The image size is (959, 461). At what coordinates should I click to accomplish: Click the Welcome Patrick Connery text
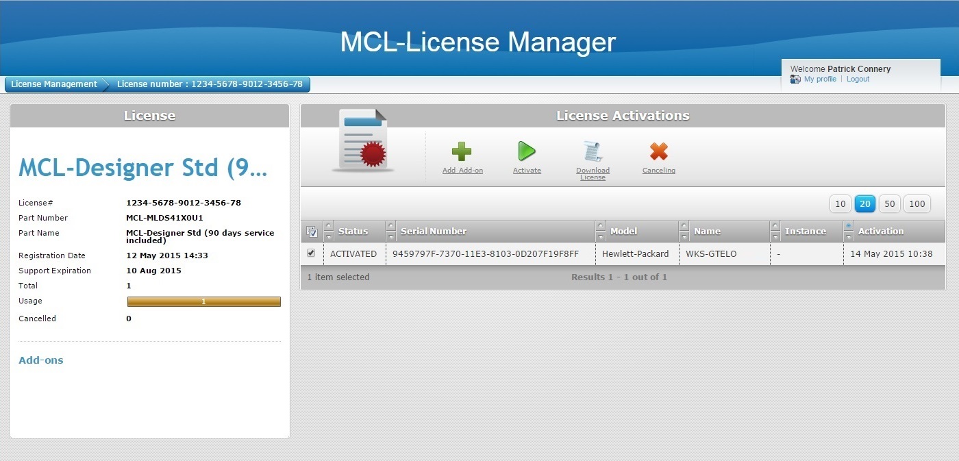[x=840, y=69]
